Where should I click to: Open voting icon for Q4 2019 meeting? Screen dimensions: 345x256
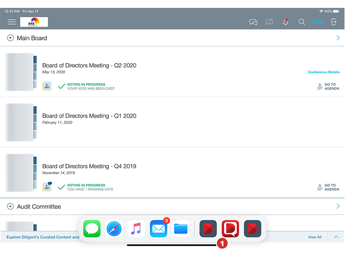tap(47, 187)
